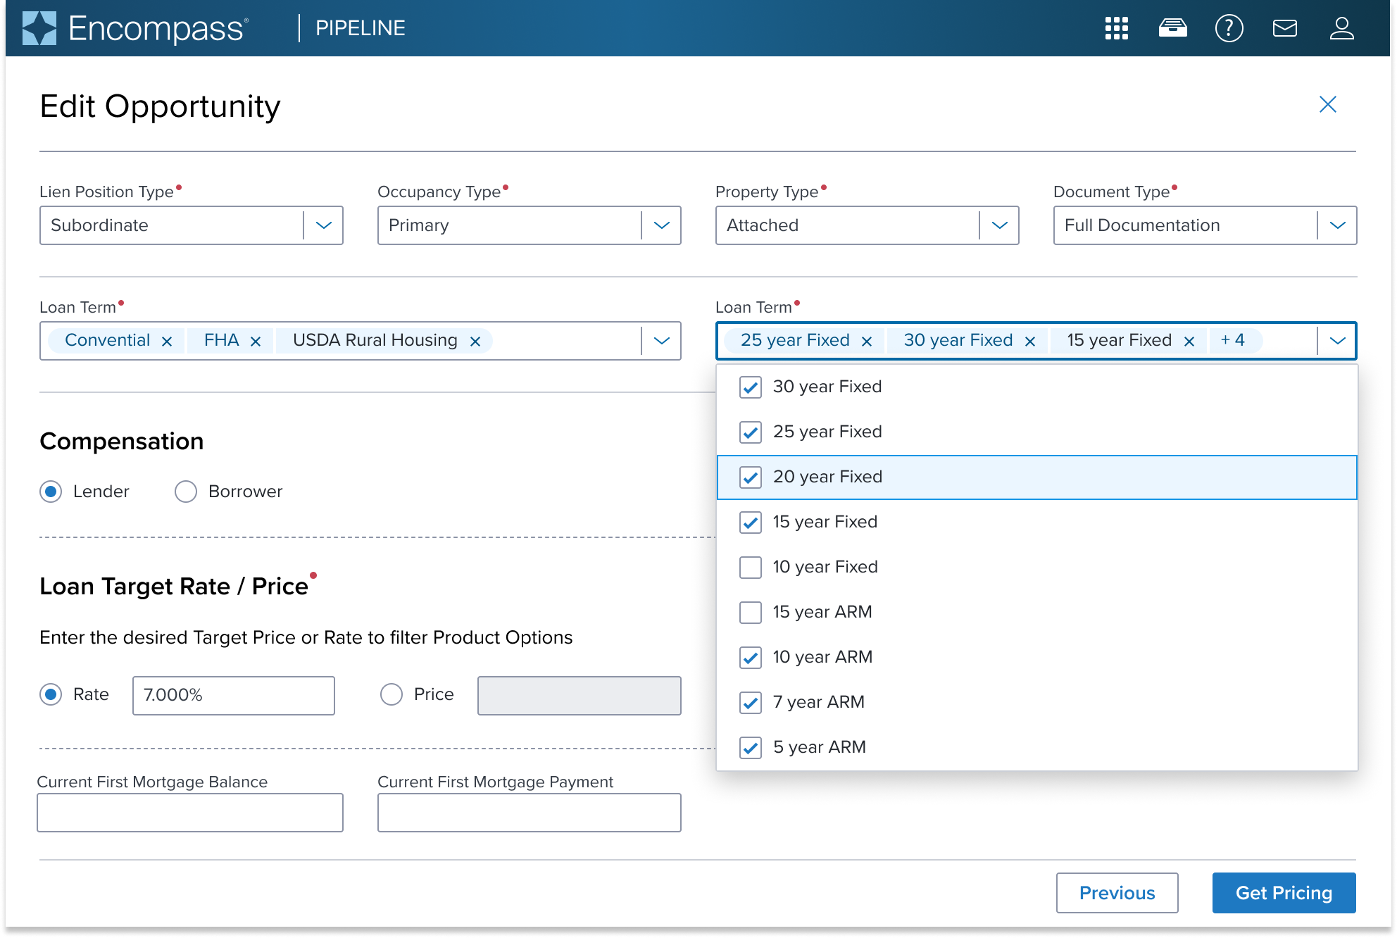The width and height of the screenshot is (1397, 938).
Task: Click the mail envelope icon
Action: click(1285, 28)
